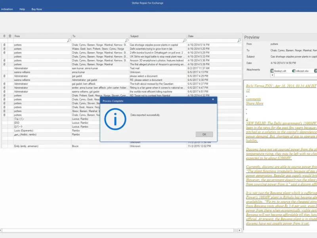Click the Date column search magnifier icon
The image size is (317, 238).
click(x=239, y=40)
